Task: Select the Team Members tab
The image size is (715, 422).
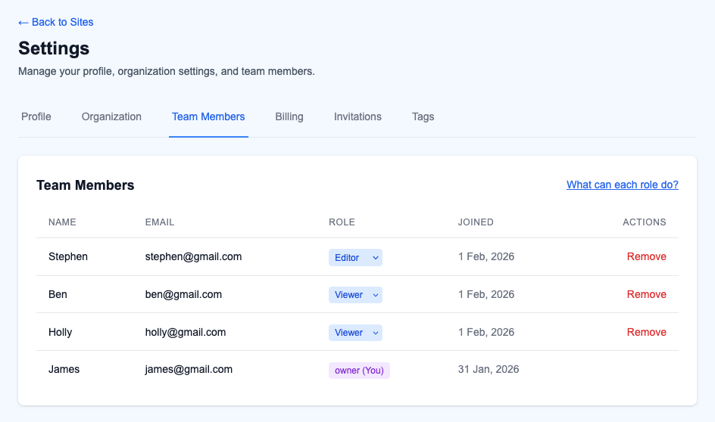Action: (208, 117)
